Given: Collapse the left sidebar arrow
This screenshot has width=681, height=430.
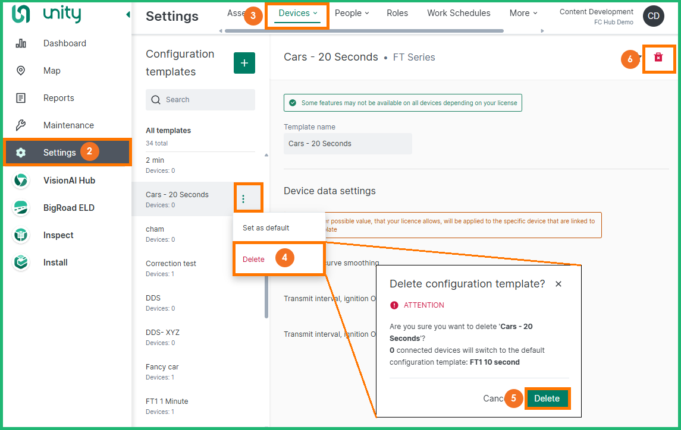Looking at the screenshot, I should pyautogui.click(x=128, y=15).
